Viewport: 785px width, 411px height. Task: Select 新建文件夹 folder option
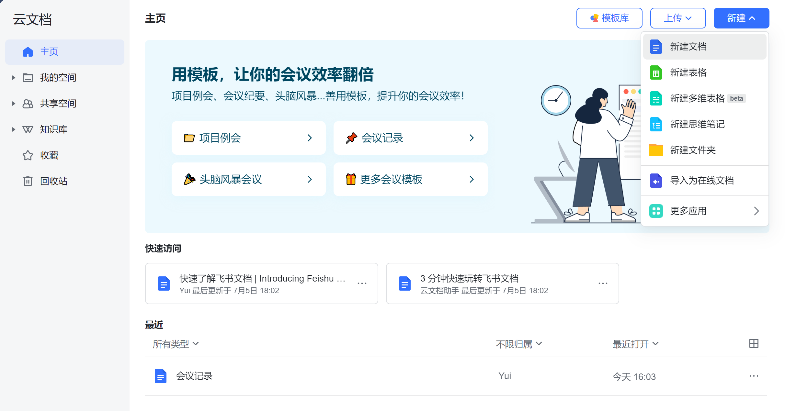pos(692,150)
